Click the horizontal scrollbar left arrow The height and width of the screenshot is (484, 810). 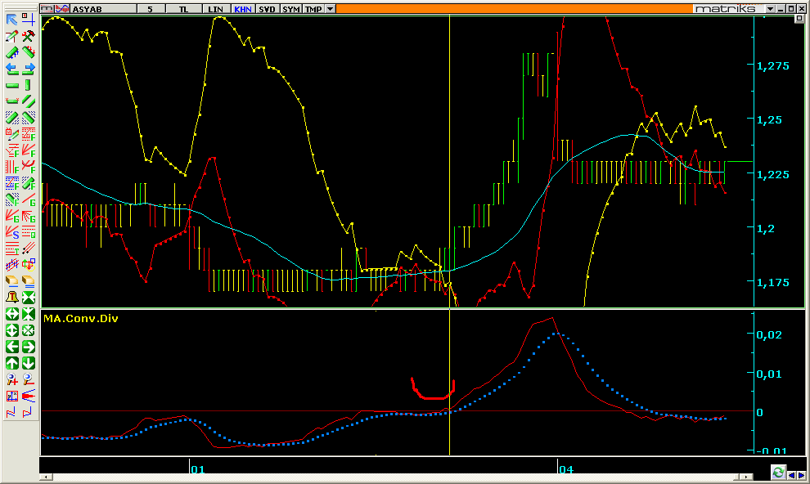tap(46, 477)
